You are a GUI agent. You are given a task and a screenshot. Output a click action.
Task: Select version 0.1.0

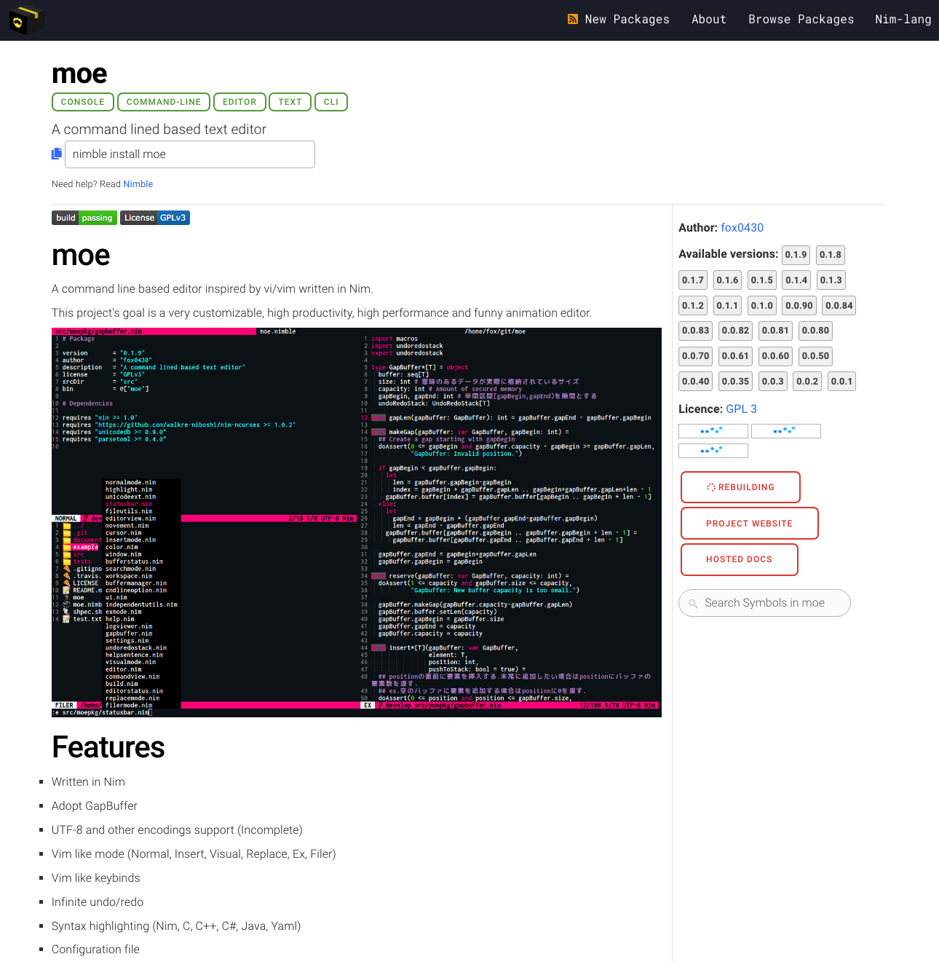[x=762, y=306]
